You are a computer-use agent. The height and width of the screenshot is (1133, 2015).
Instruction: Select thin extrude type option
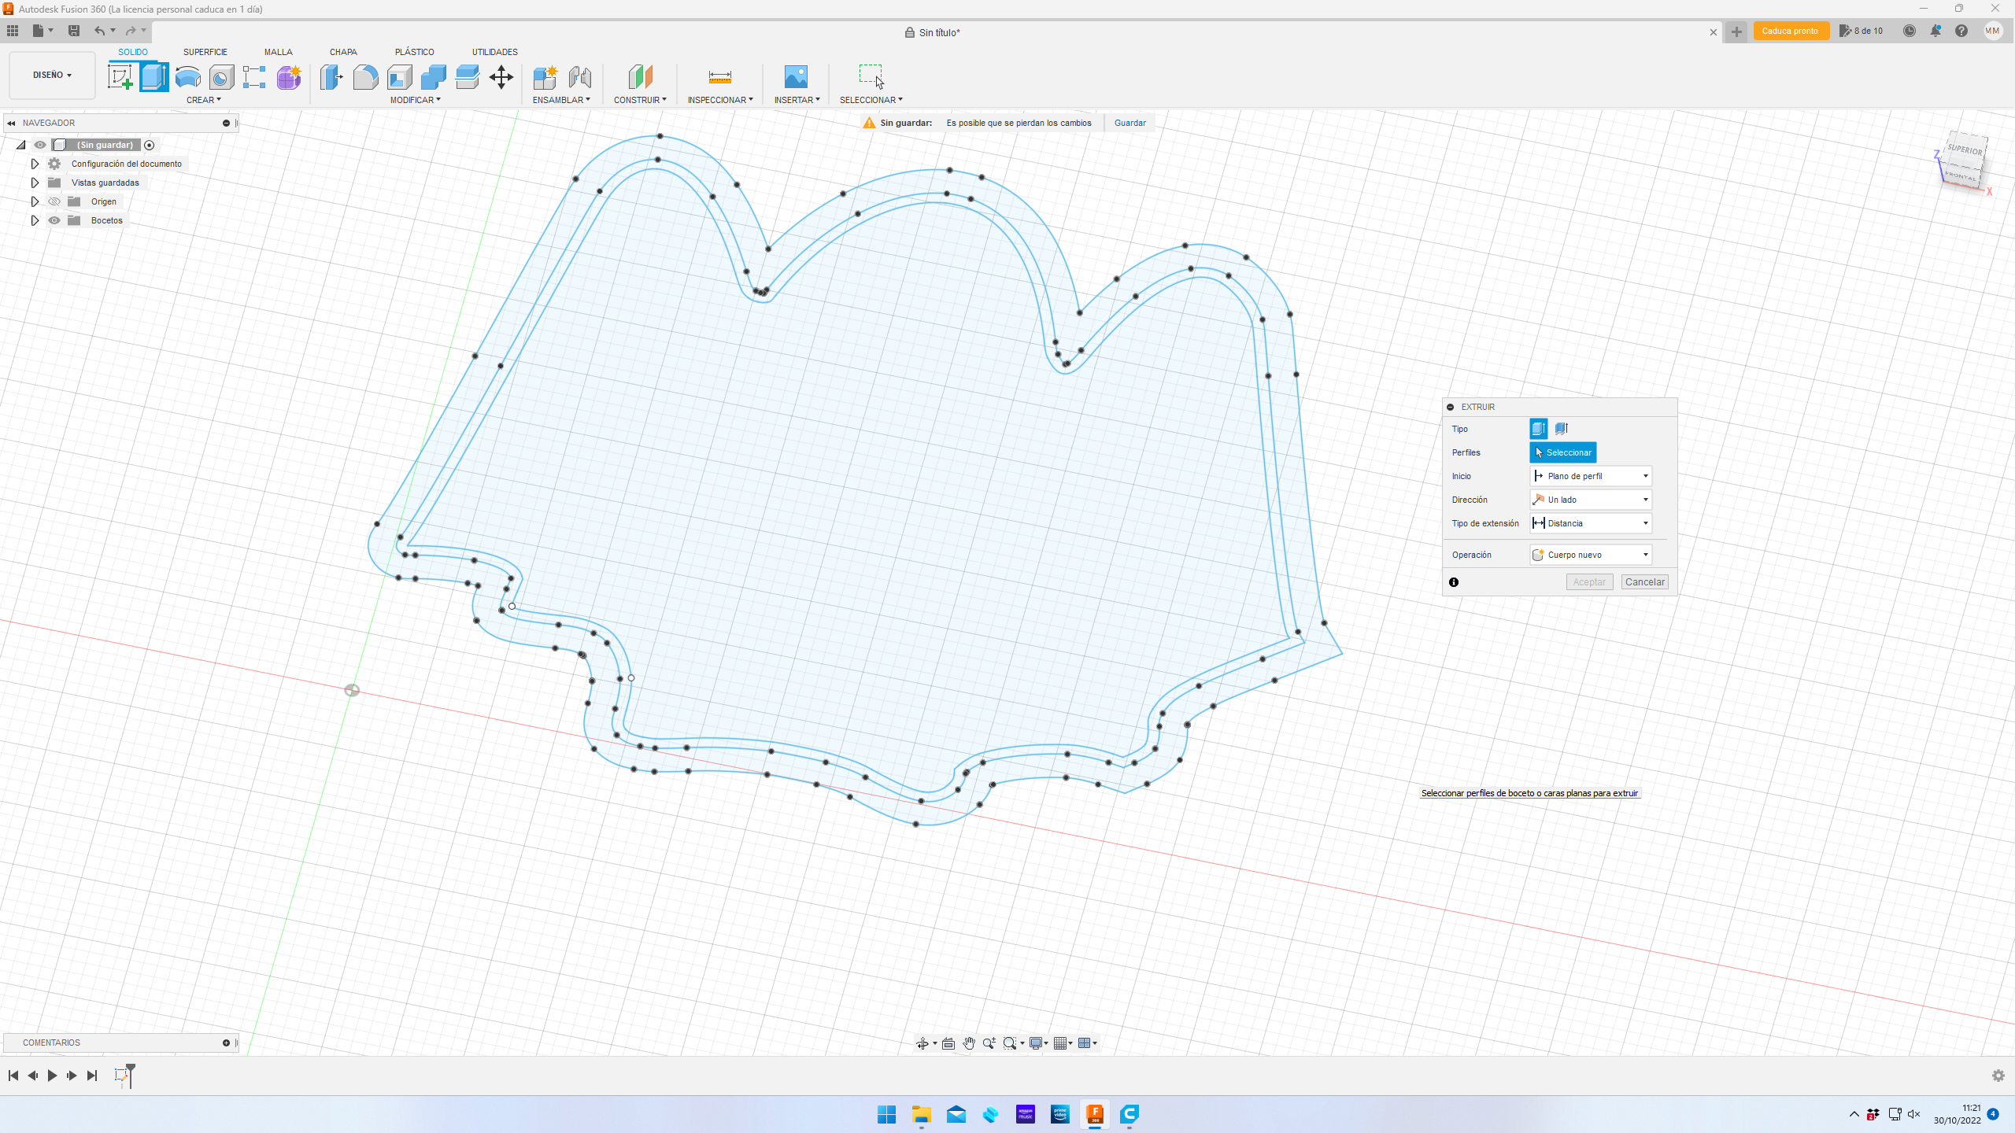point(1562,429)
